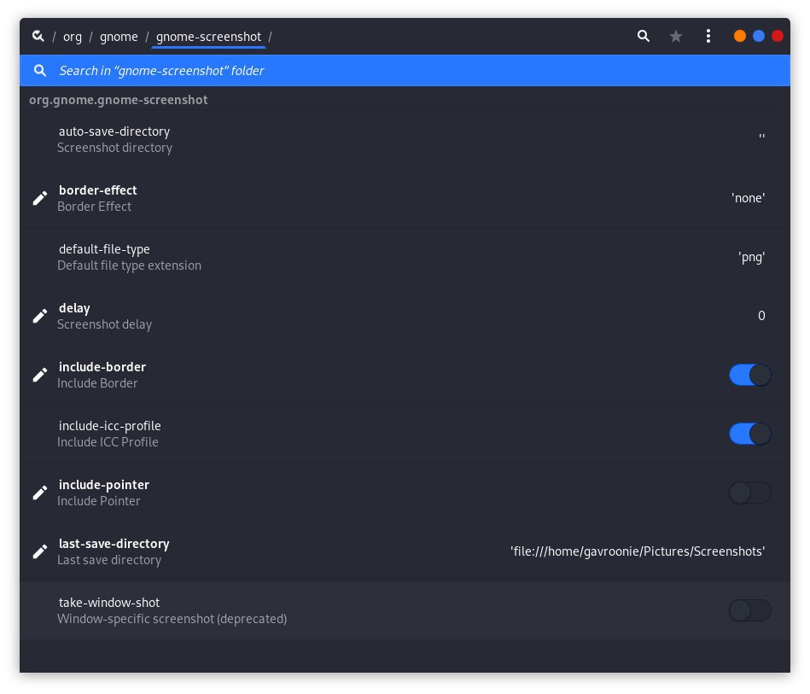810x694 pixels.
Task: Click the org.gnome.gnome-screenshot schema heading
Action: [119, 100]
